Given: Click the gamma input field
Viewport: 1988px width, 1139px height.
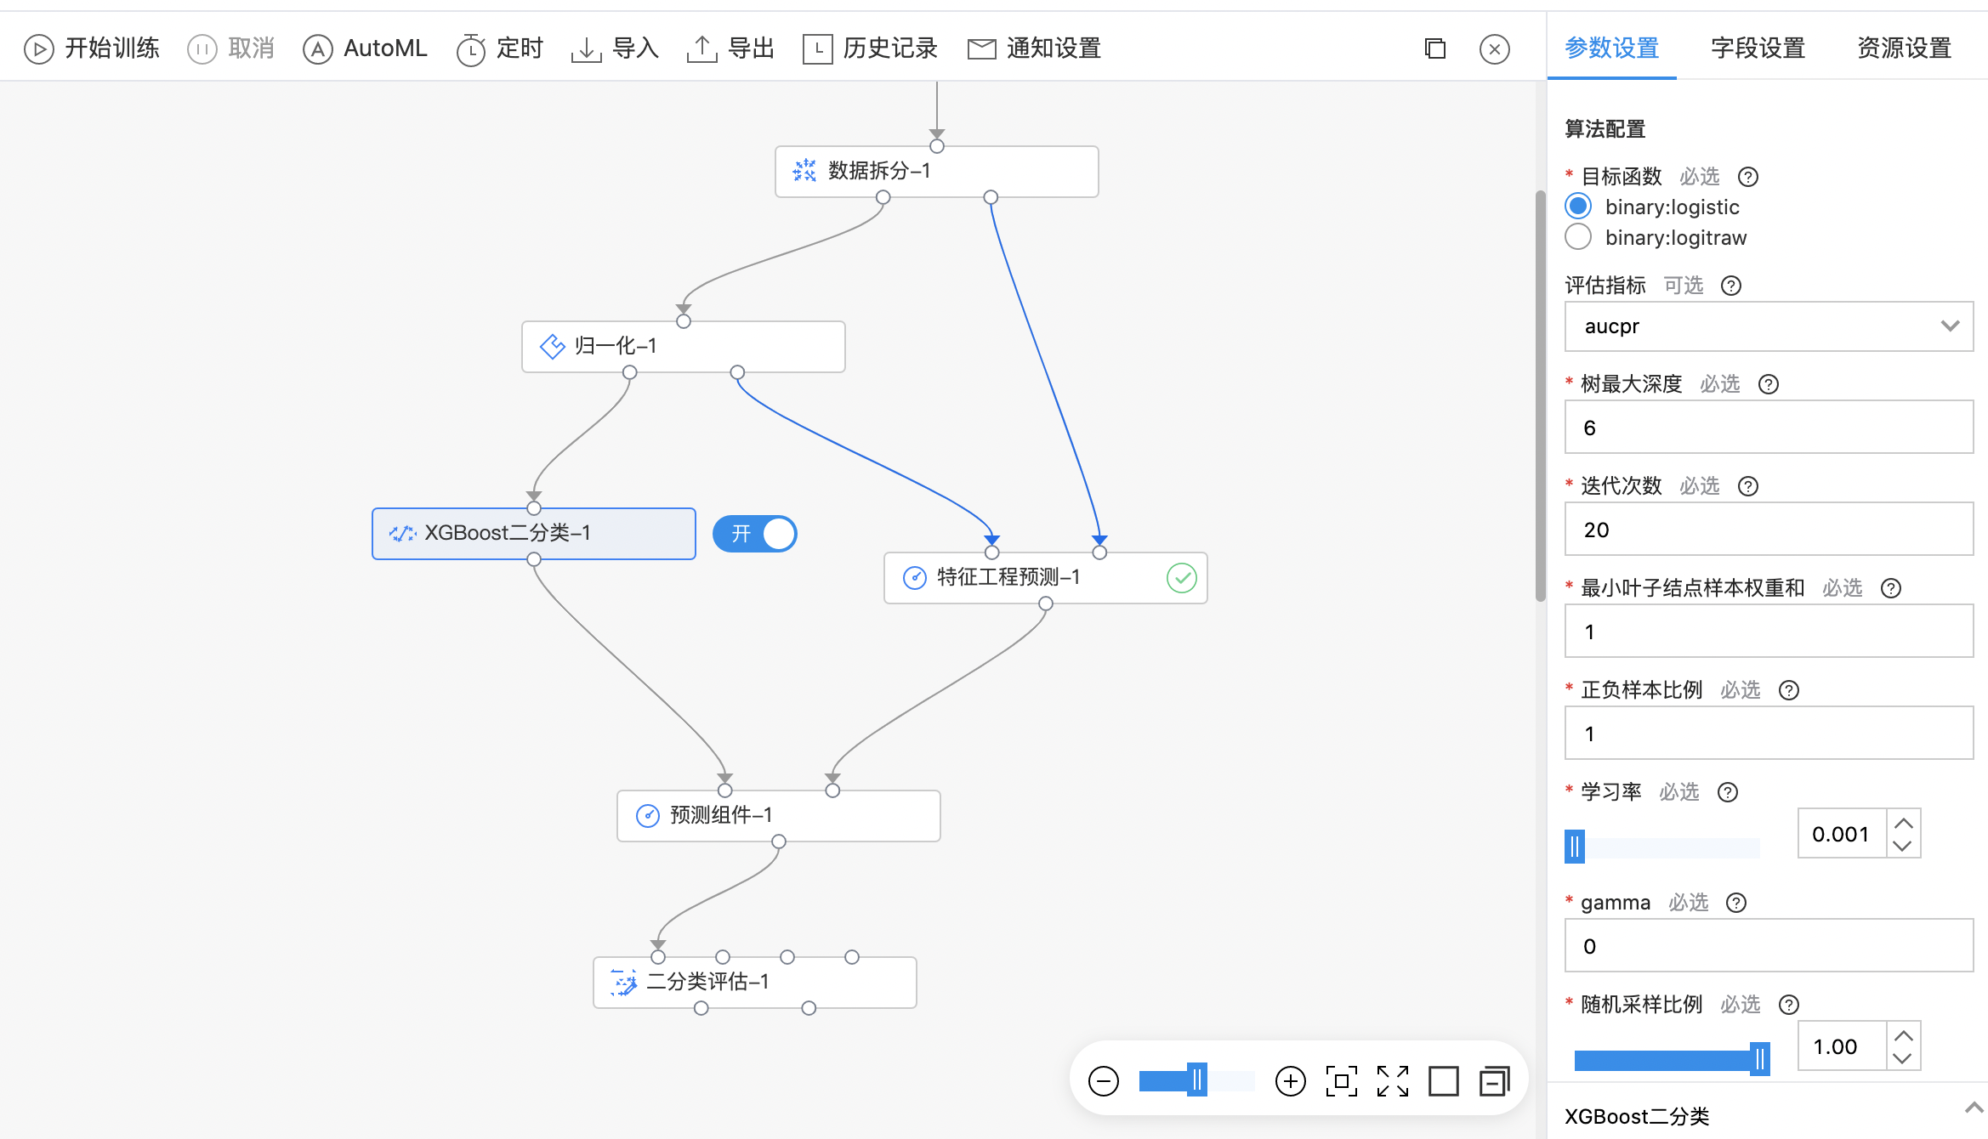Looking at the screenshot, I should [1769, 946].
